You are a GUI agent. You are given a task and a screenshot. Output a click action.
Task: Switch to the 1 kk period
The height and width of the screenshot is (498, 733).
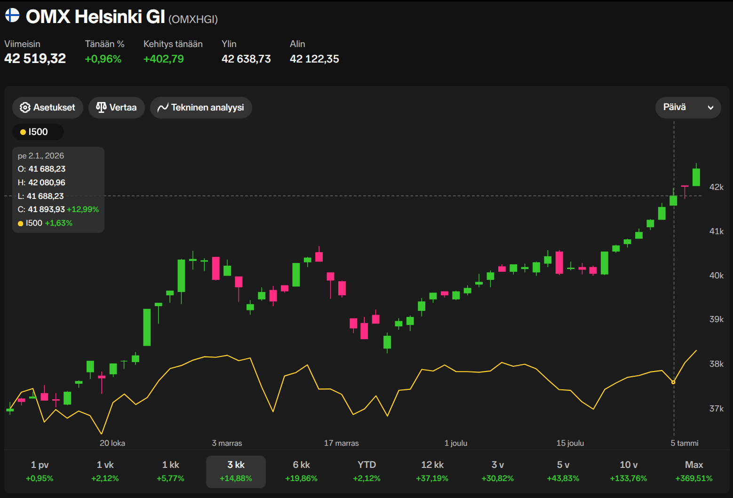point(170,471)
